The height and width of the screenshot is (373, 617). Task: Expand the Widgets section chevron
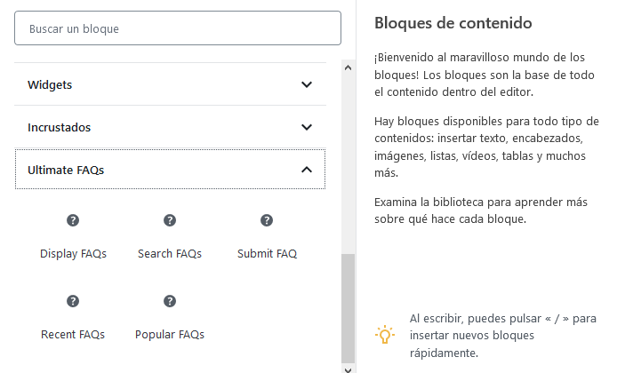pos(307,84)
